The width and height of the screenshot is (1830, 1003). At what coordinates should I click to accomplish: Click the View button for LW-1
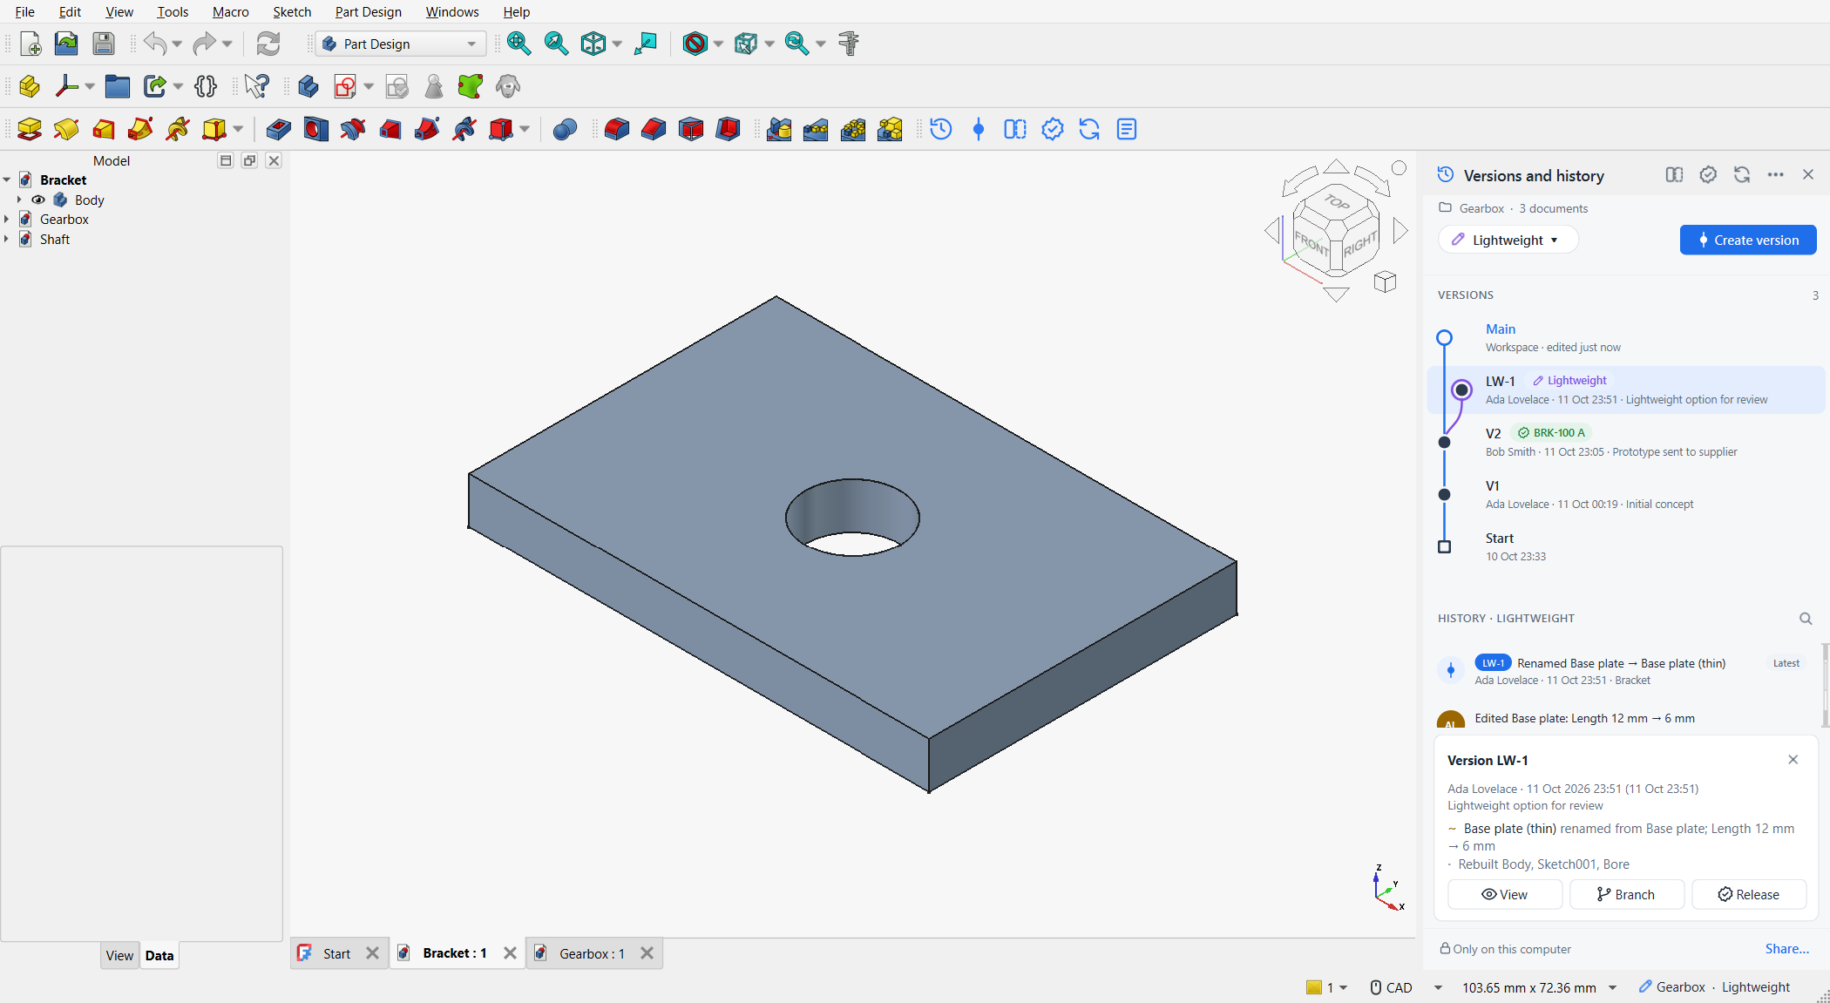click(x=1505, y=894)
